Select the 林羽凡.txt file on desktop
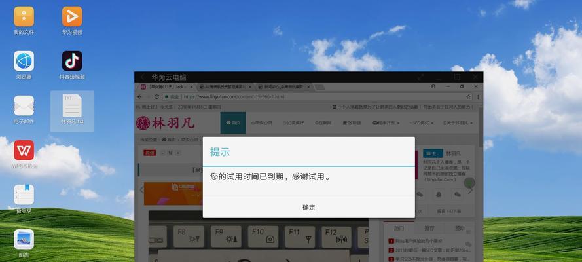This screenshot has width=582, height=262. (72, 111)
